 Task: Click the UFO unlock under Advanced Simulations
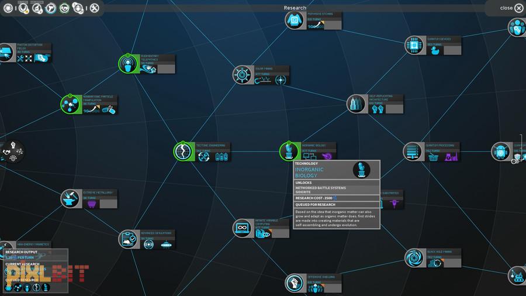pyautogui.click(x=166, y=245)
